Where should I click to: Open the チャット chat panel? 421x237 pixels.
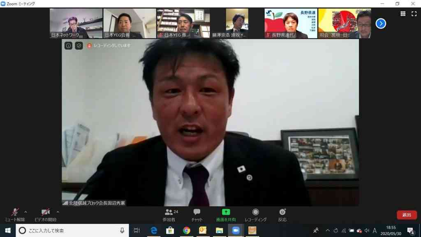point(197,215)
